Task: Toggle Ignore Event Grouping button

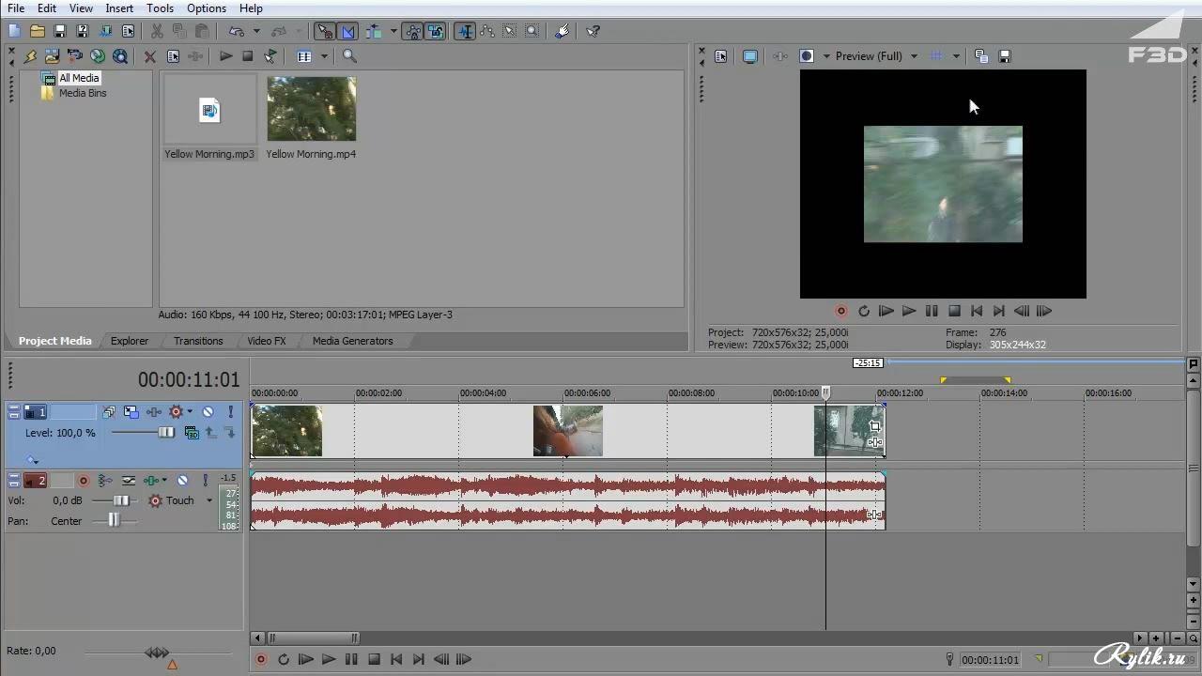Action: click(x=436, y=31)
